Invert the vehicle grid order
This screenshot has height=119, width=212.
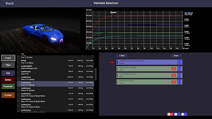[176, 56]
